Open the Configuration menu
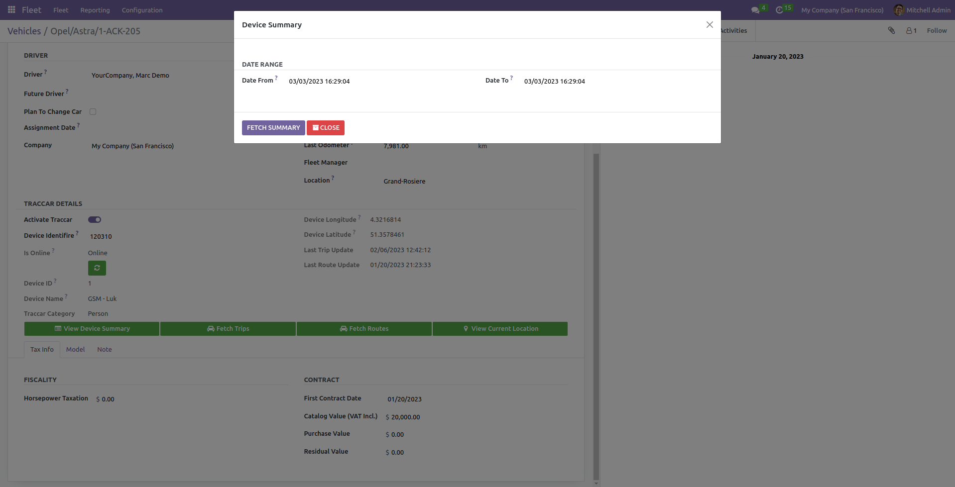 tap(142, 10)
